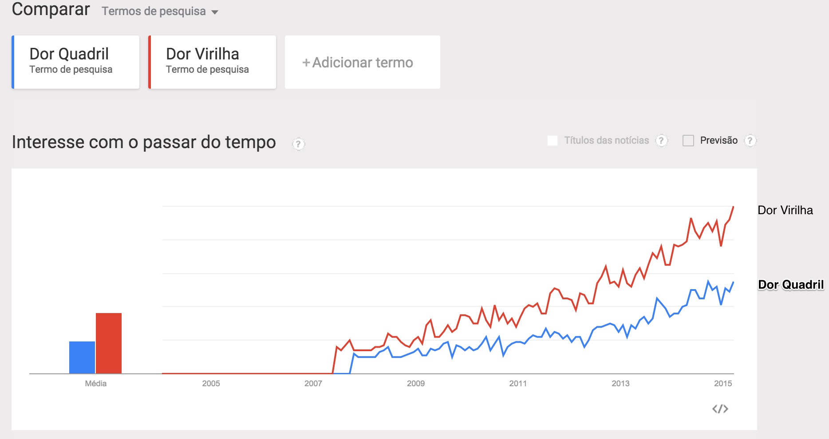
Task: Open help icon beside 'Interesse com o passar do tempo'
Action: [298, 144]
